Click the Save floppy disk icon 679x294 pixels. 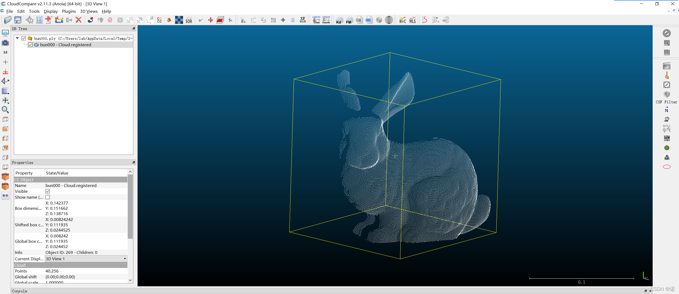[x=18, y=20]
